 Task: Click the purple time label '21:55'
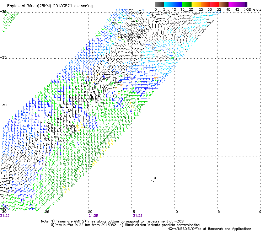coord(5,216)
